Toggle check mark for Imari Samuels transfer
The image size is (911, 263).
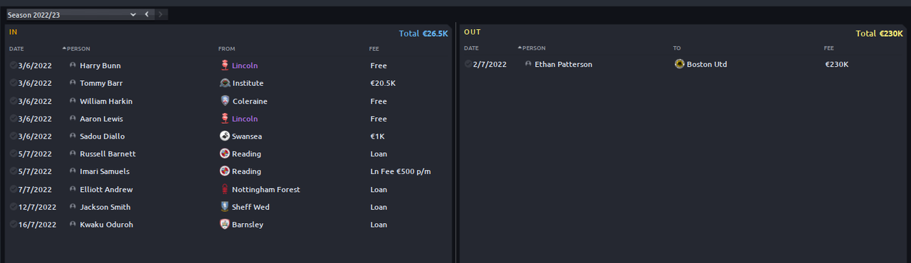point(13,171)
